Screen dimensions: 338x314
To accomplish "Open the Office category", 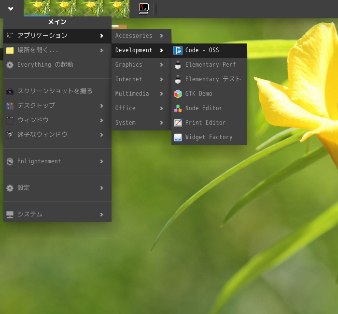I will [x=141, y=108].
